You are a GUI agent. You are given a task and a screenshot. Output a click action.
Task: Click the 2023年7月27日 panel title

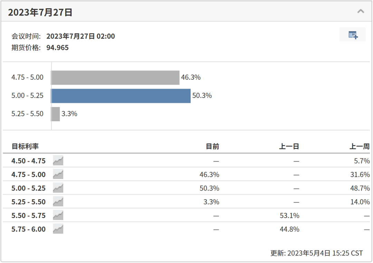[40, 12]
